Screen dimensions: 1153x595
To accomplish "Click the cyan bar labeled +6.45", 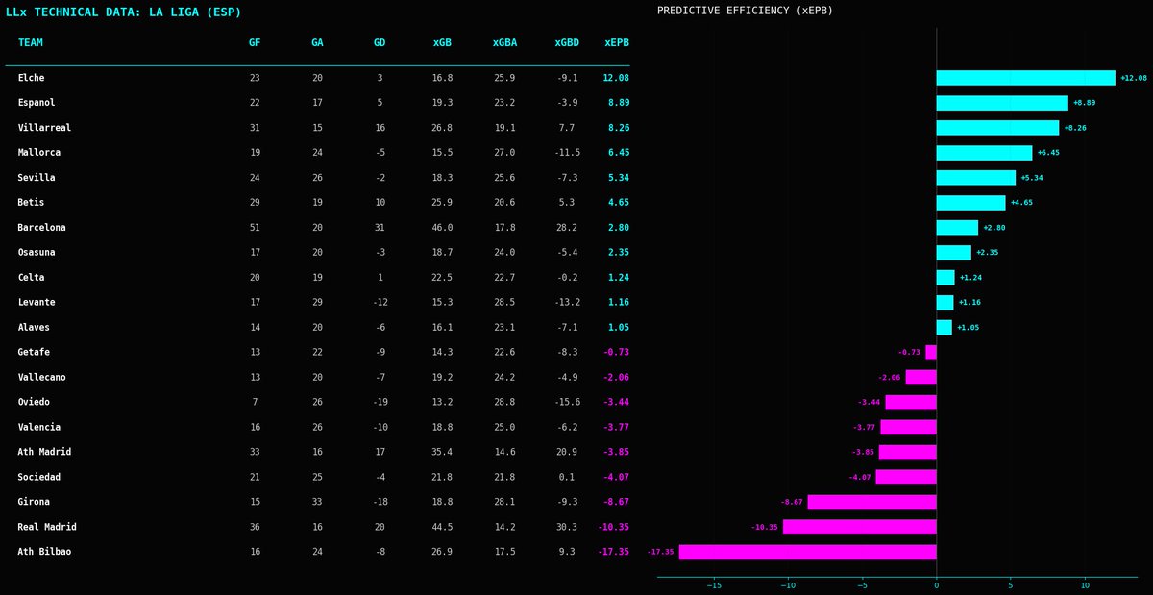I will [985, 153].
